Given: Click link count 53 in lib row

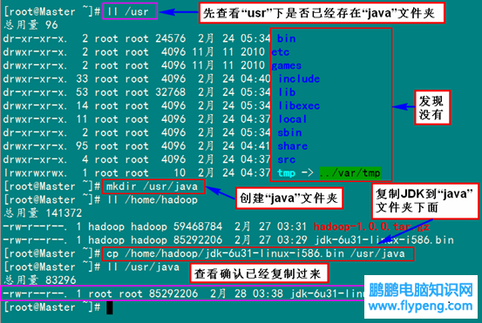Looking at the screenshot, I should point(82,92).
